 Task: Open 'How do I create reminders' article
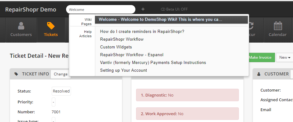tap(142, 31)
